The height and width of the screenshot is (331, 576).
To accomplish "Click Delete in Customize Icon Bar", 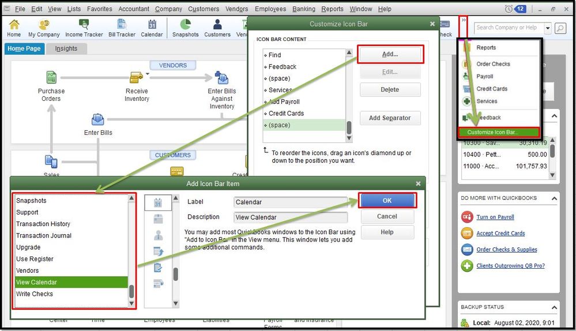I will (x=390, y=89).
